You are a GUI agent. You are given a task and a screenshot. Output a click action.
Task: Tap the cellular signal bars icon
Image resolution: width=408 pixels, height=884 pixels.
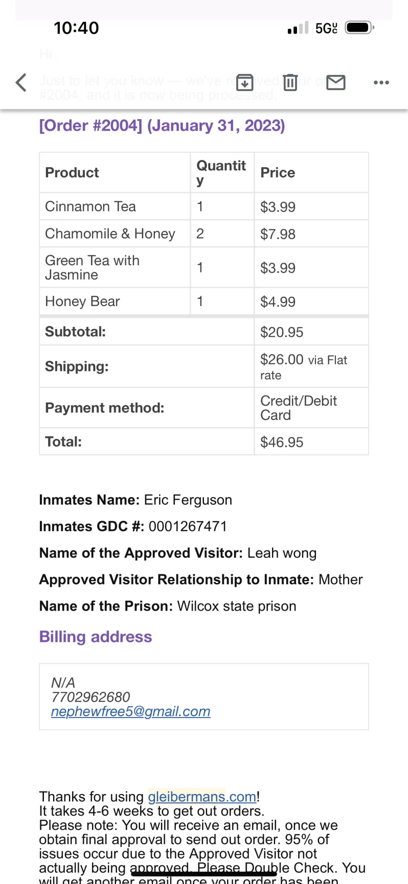[298, 28]
